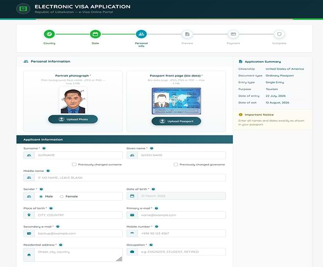Viewport: 323px width, 267px height.
Task: Click the home icon beside Residential address
Action: 29,255
